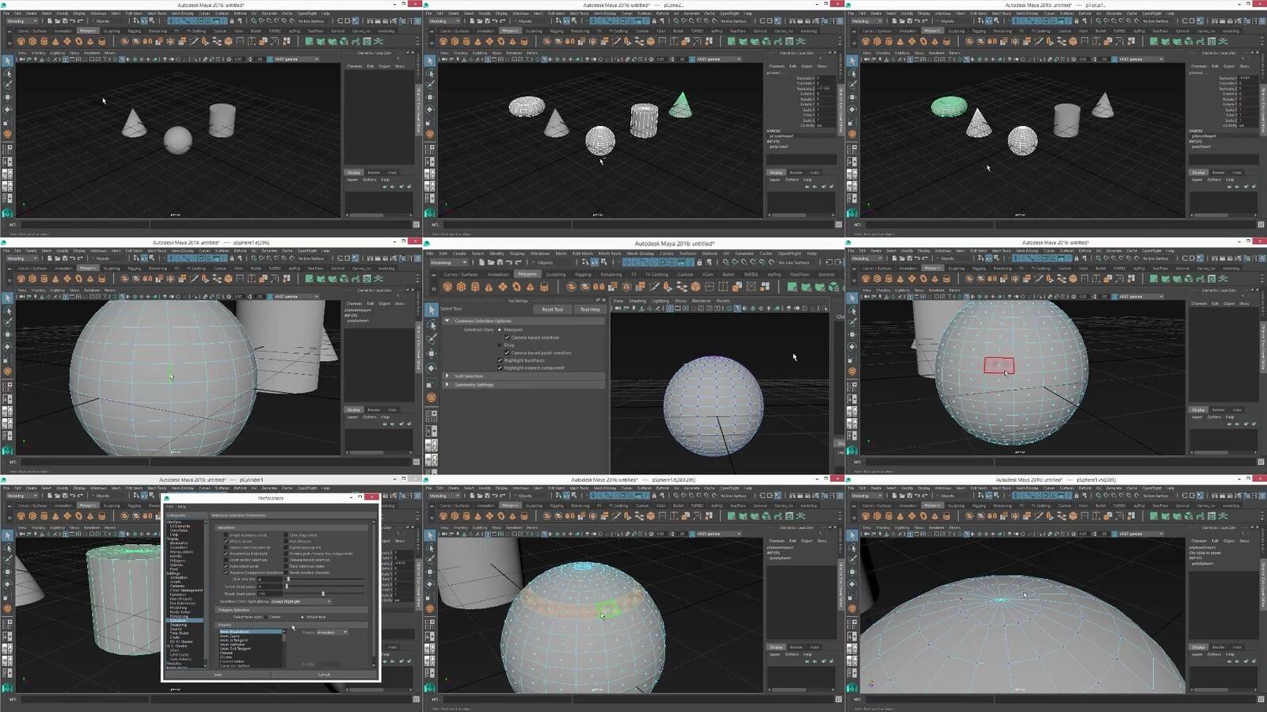Viewport: 1267px width, 712px height.
Task: Activate the Paint Selection tool beside Tool Settings
Action: coord(432,339)
